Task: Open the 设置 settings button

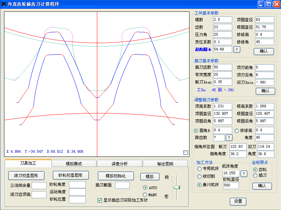Action: (x=238, y=201)
